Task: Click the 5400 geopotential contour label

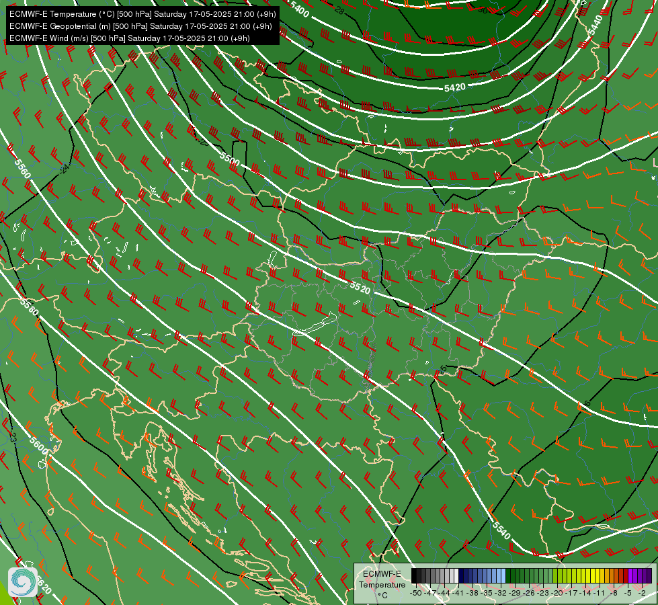Action: (299, 9)
